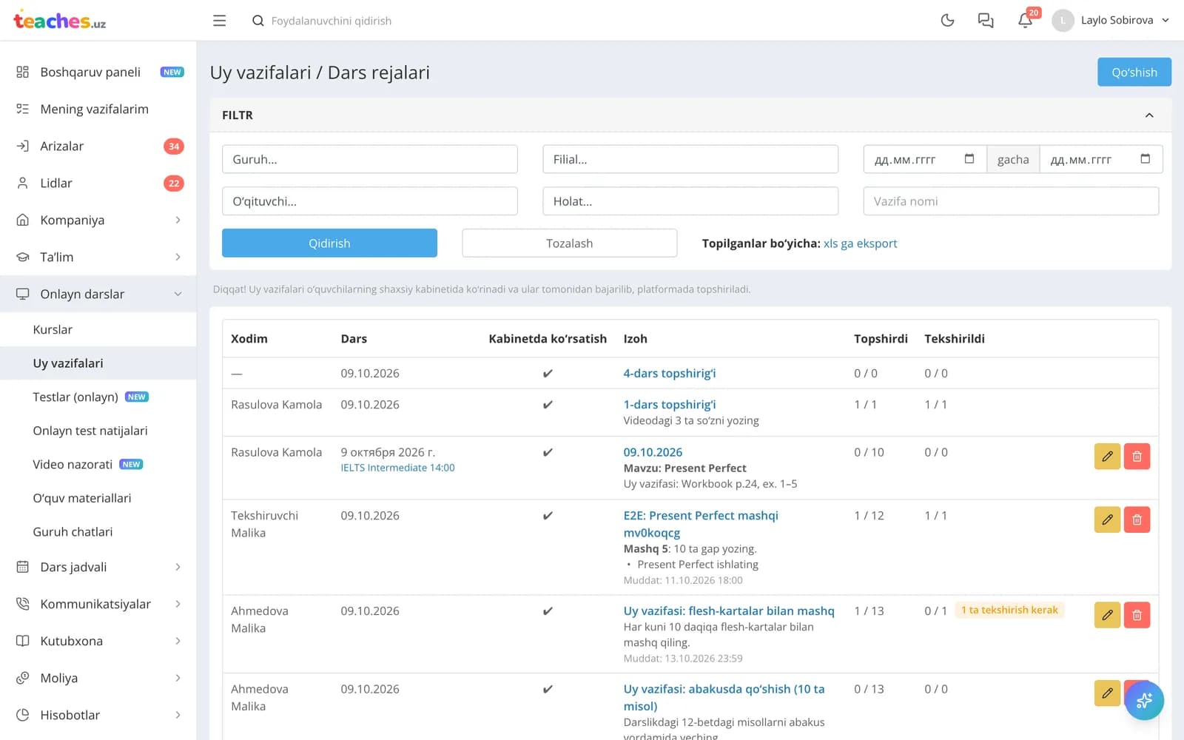Open Boshqaruv paneli in sidebar
Viewport: 1184px width, 740px height.
coord(98,72)
